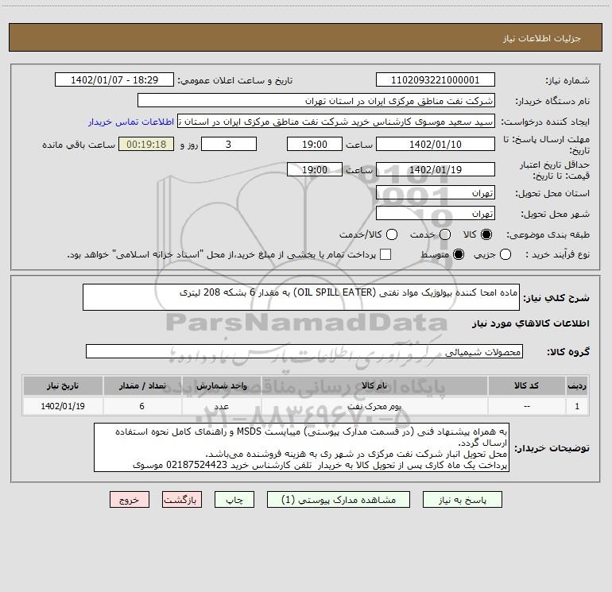Screen dimensions: 612x592
Task: Click مشاهده مدارک پیوستی (1) button
Action: tap(339, 500)
